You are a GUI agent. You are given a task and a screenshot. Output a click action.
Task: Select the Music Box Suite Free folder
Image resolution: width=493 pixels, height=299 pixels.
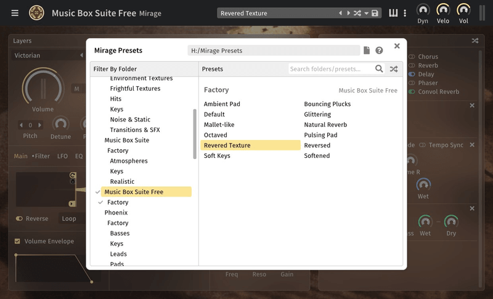pyautogui.click(x=146, y=192)
